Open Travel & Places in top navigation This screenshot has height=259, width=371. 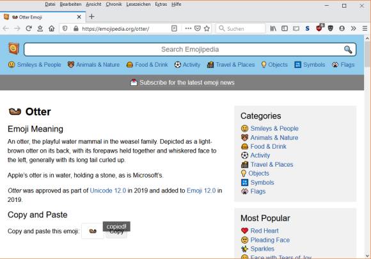point(231,65)
